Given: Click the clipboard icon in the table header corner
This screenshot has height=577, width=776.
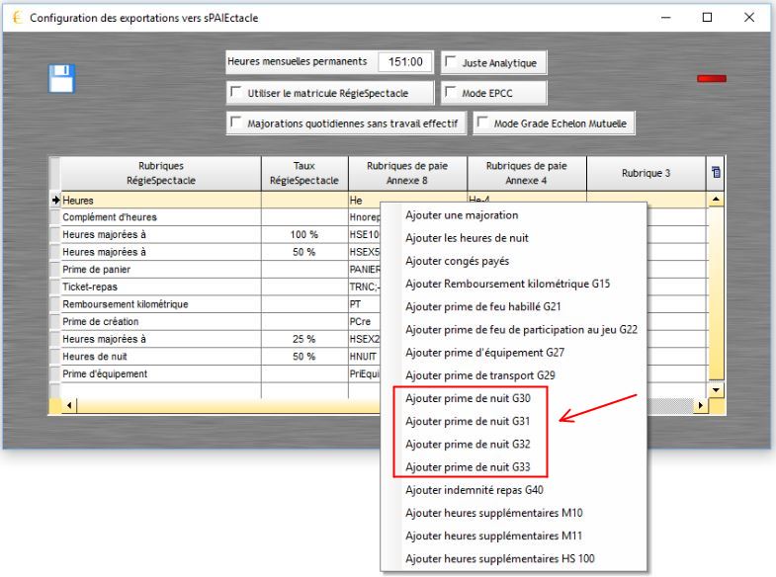Looking at the screenshot, I should (x=716, y=172).
